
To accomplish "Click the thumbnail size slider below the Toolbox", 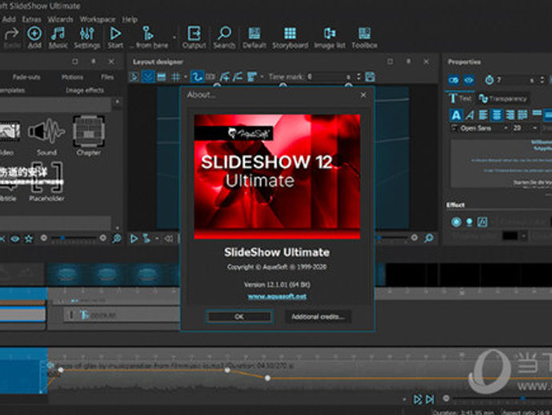I will (74, 239).
